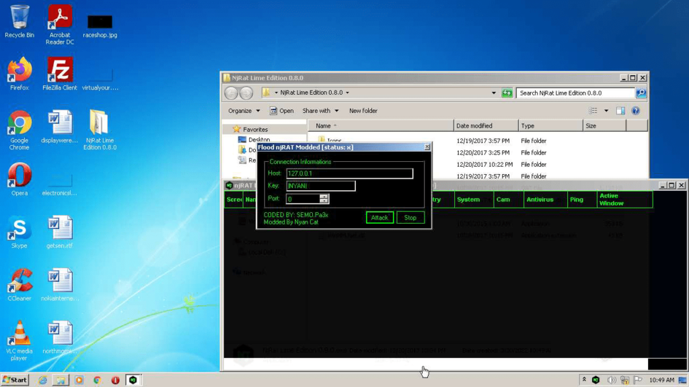Click Open in Explorer toolbar
The image size is (689, 387).
282,111
